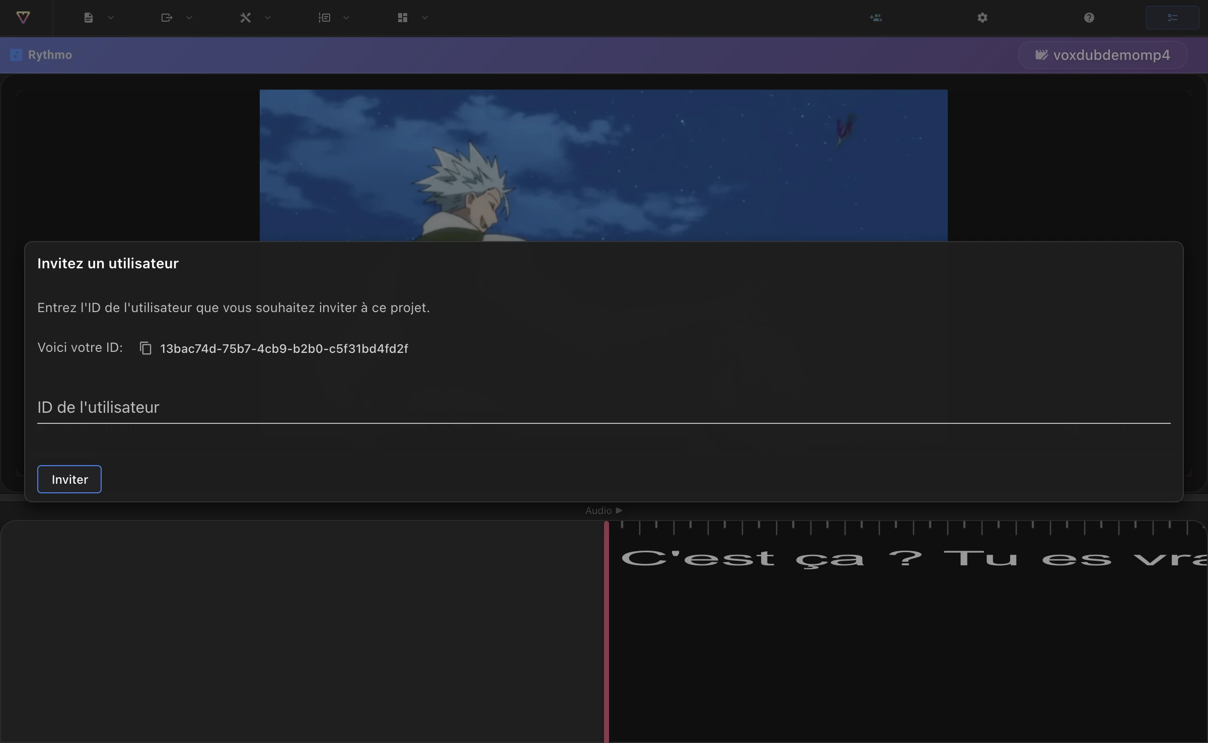The width and height of the screenshot is (1208, 743).
Task: Select the ID 13bac74d-75b7-4cb9-b2b0-c5f31bd4fd2f text
Action: pyautogui.click(x=284, y=349)
